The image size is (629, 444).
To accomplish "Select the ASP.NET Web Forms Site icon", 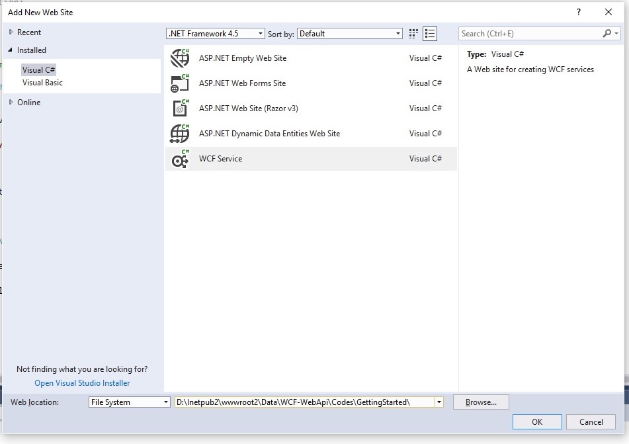I will point(180,83).
